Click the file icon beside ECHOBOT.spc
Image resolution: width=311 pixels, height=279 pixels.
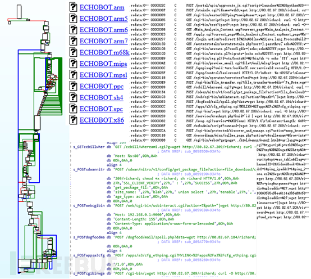(73, 109)
